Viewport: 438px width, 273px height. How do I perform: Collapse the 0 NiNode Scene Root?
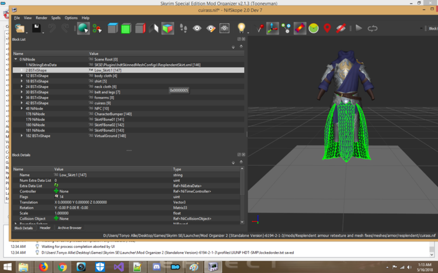point(16,59)
